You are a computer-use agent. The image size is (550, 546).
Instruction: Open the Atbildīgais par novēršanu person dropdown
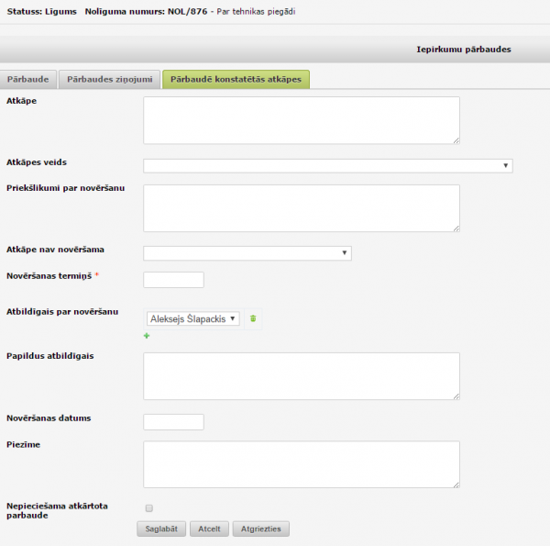(193, 318)
